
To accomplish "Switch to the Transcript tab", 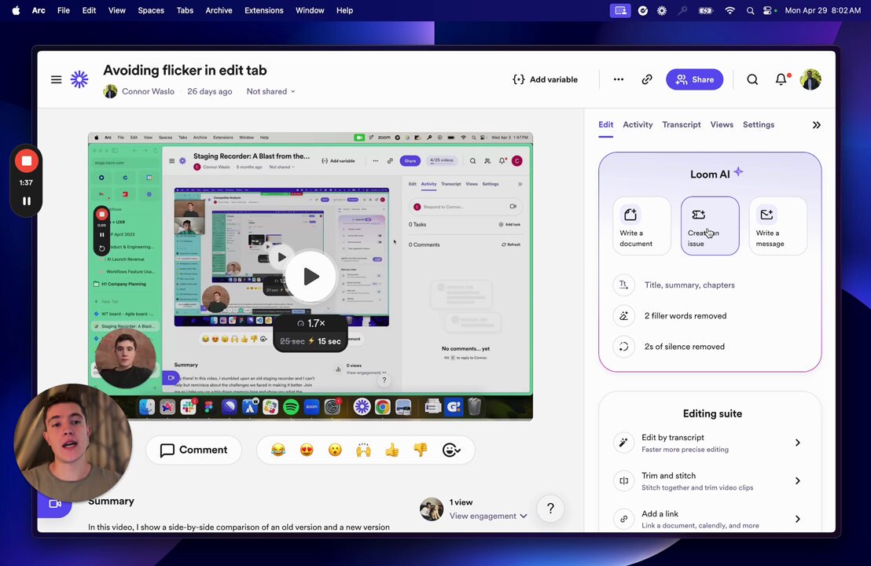I will [682, 125].
